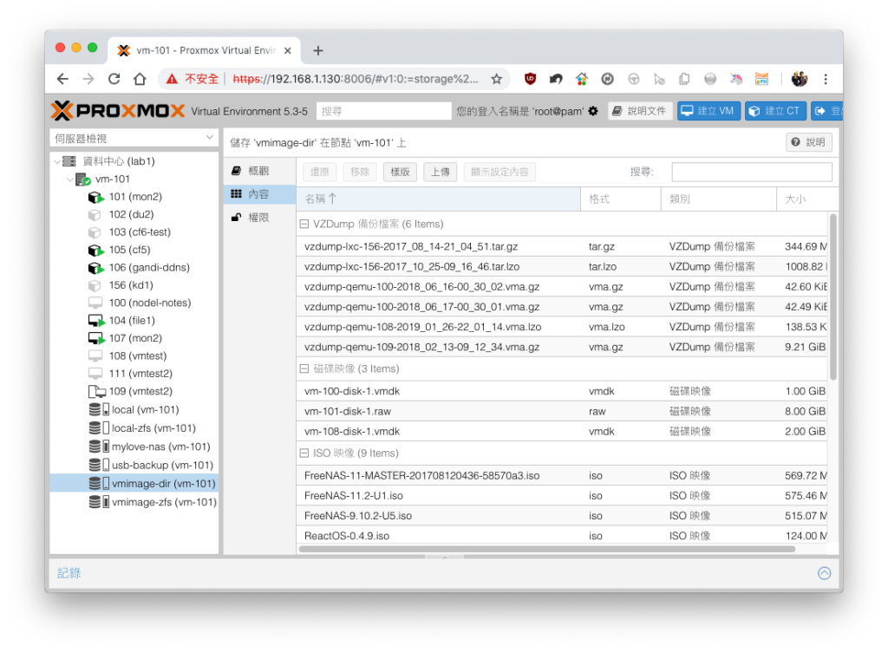Viewport: 888px width, 652px height.
Task: Click the insecure warning triangle icon
Action: tap(172, 79)
